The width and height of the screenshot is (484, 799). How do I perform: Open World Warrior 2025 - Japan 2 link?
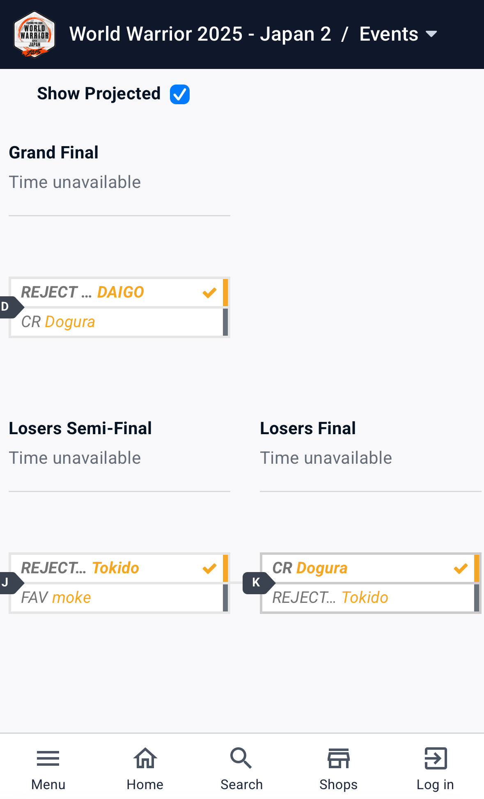point(200,34)
